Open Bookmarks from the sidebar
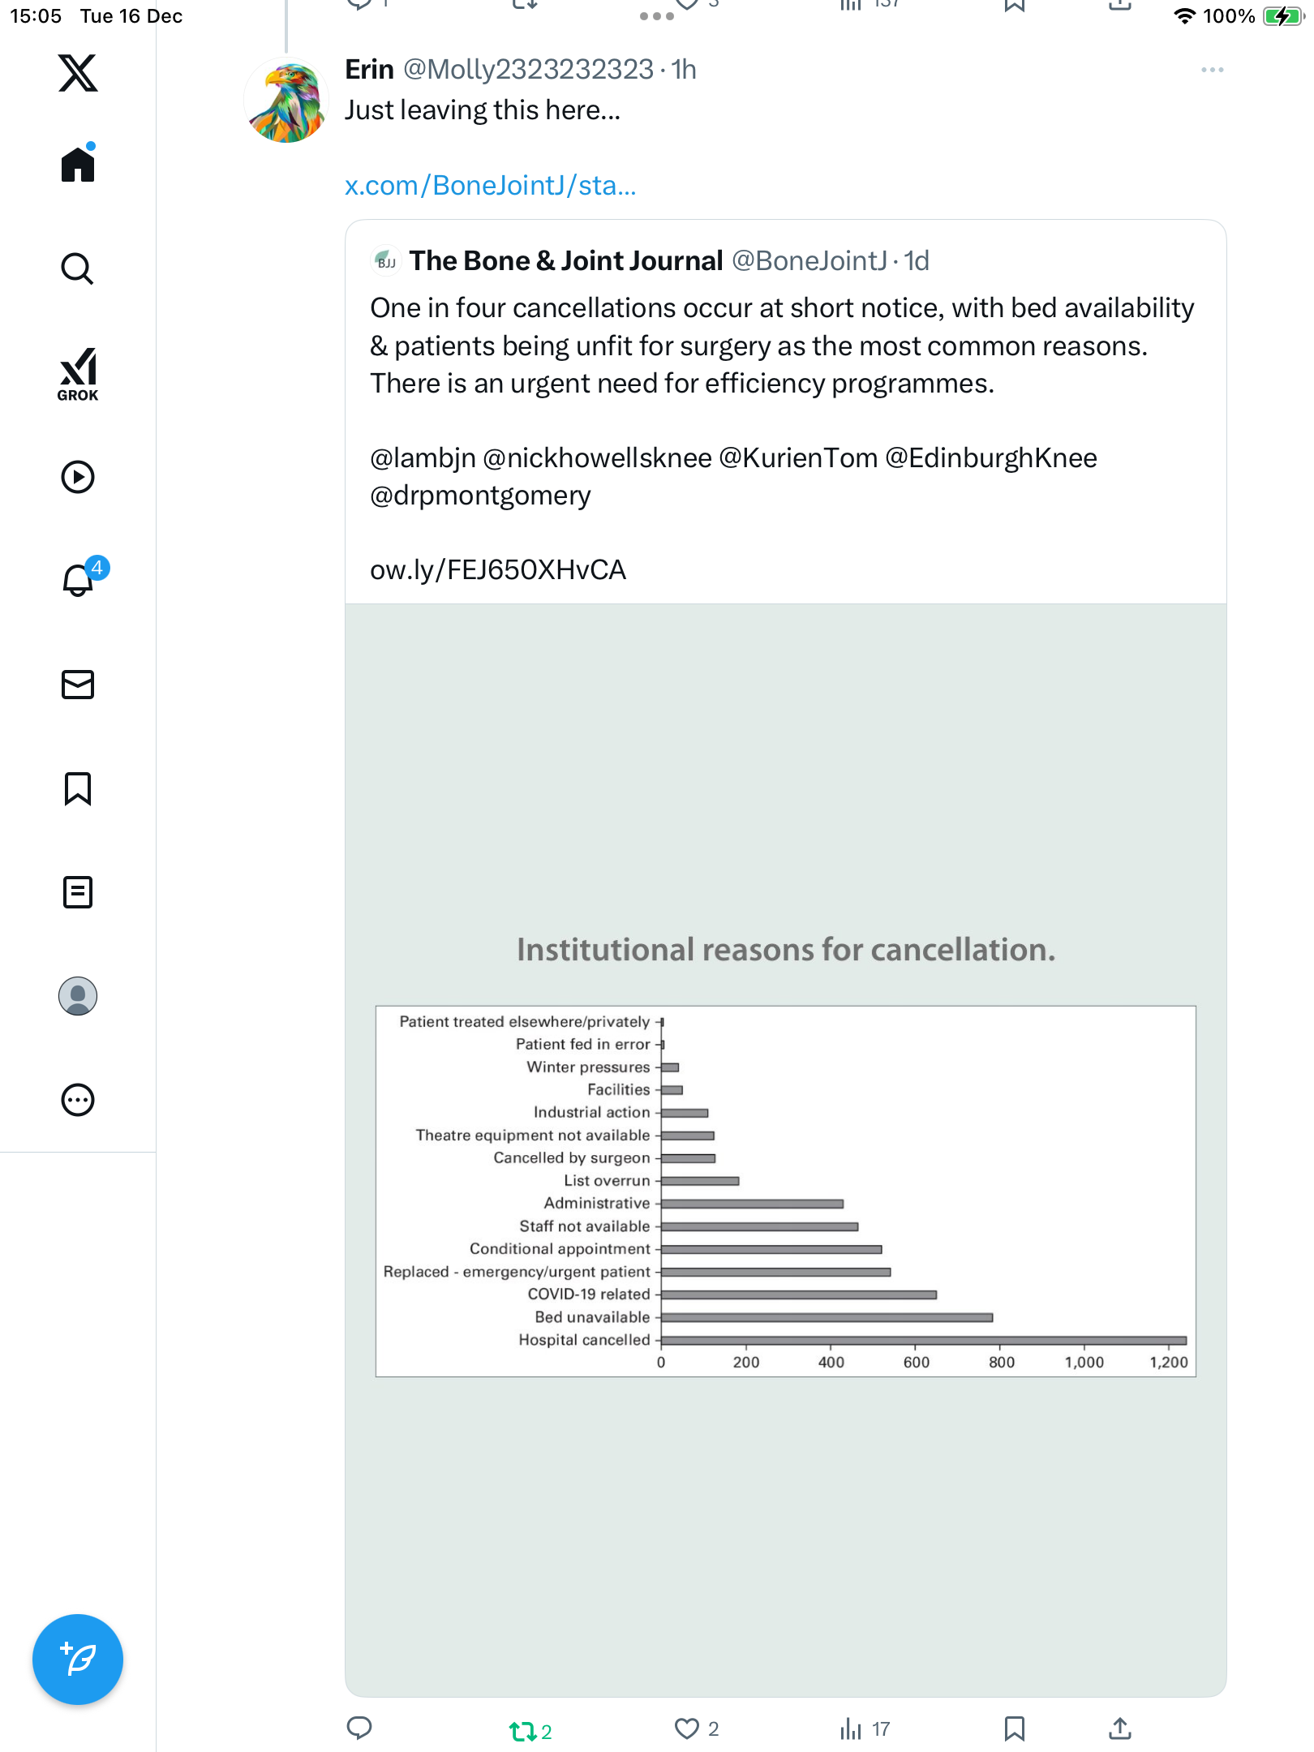1314x1752 pixels. [78, 788]
